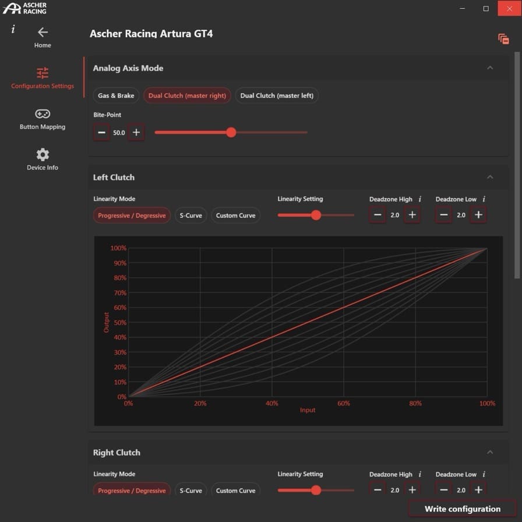
Task: Click the copy profiles icon at top right
Action: point(503,39)
